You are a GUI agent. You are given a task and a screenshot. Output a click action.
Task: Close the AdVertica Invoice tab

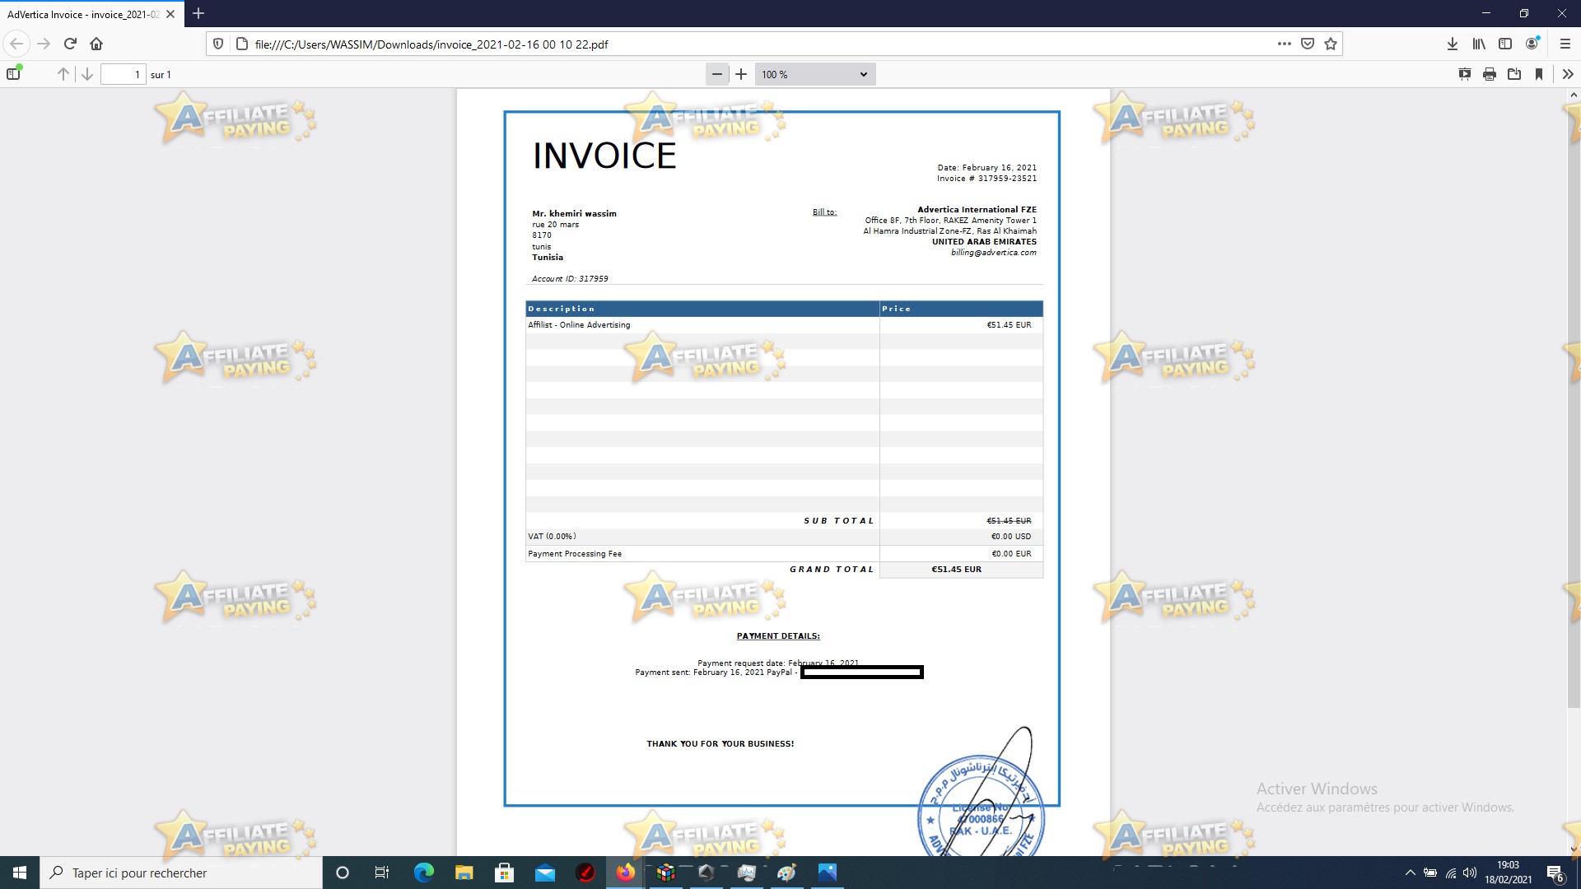(170, 14)
